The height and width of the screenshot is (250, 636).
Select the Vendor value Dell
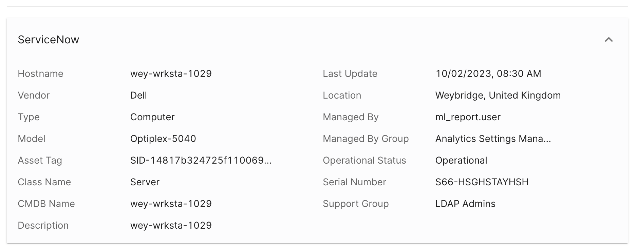coord(138,96)
